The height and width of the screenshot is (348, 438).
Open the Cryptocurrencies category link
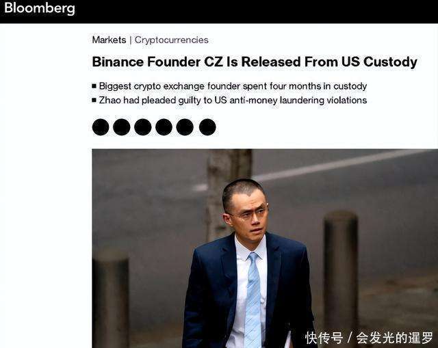[172, 40]
